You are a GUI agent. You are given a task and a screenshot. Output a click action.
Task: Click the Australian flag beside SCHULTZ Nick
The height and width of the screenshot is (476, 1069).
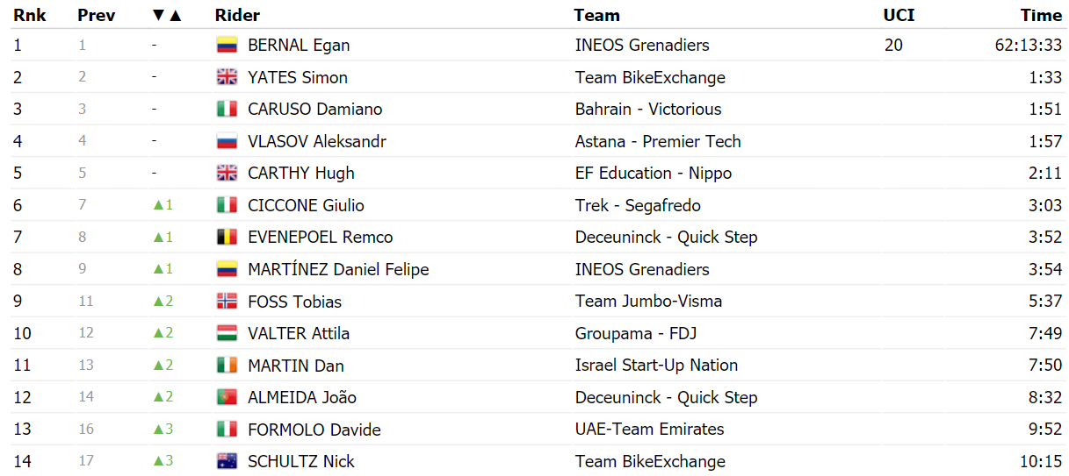click(227, 461)
